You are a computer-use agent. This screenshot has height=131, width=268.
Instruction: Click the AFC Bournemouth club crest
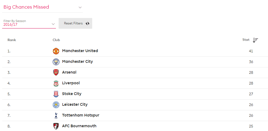tap(56, 126)
